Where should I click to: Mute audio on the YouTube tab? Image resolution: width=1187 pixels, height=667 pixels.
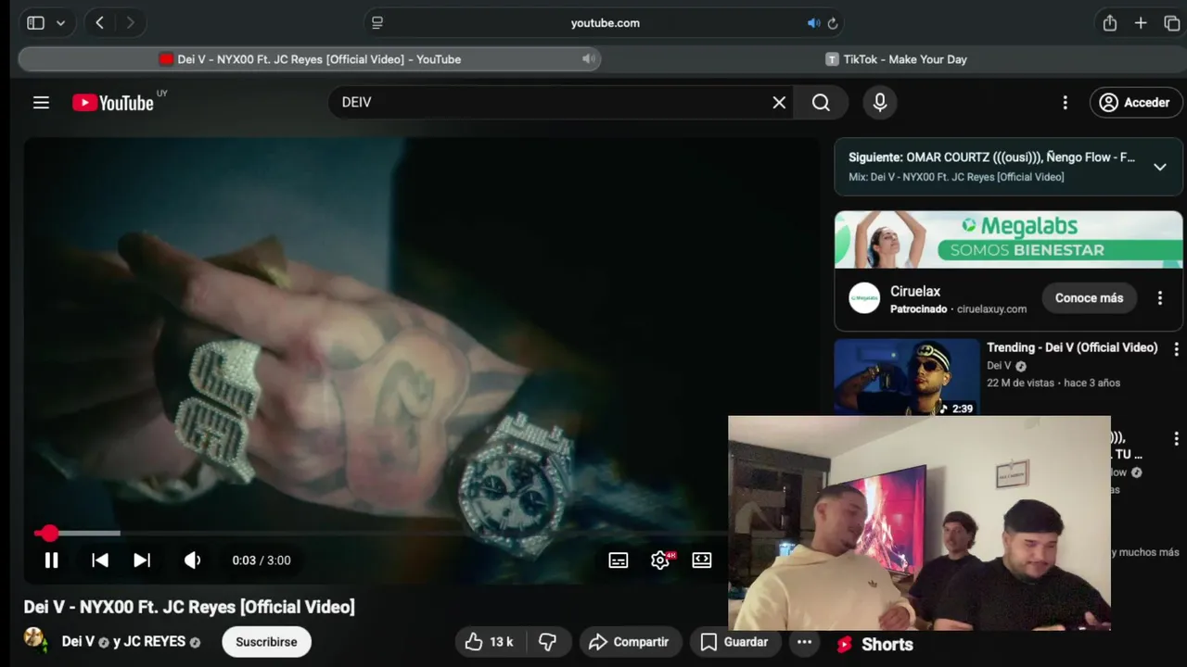click(x=587, y=59)
